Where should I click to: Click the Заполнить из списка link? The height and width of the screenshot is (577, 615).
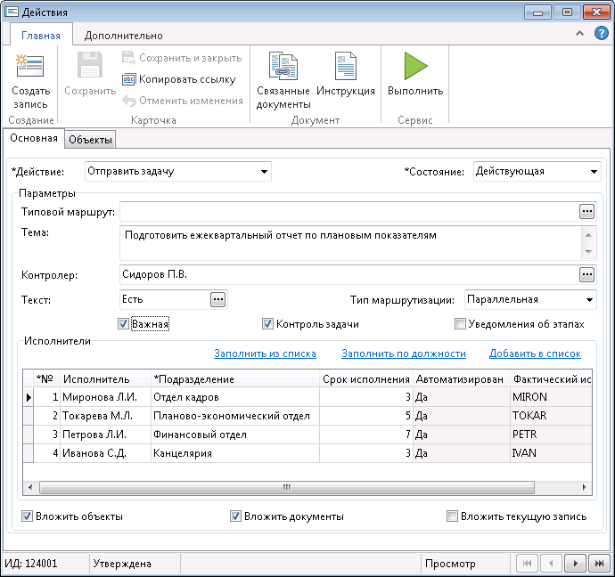(x=265, y=354)
